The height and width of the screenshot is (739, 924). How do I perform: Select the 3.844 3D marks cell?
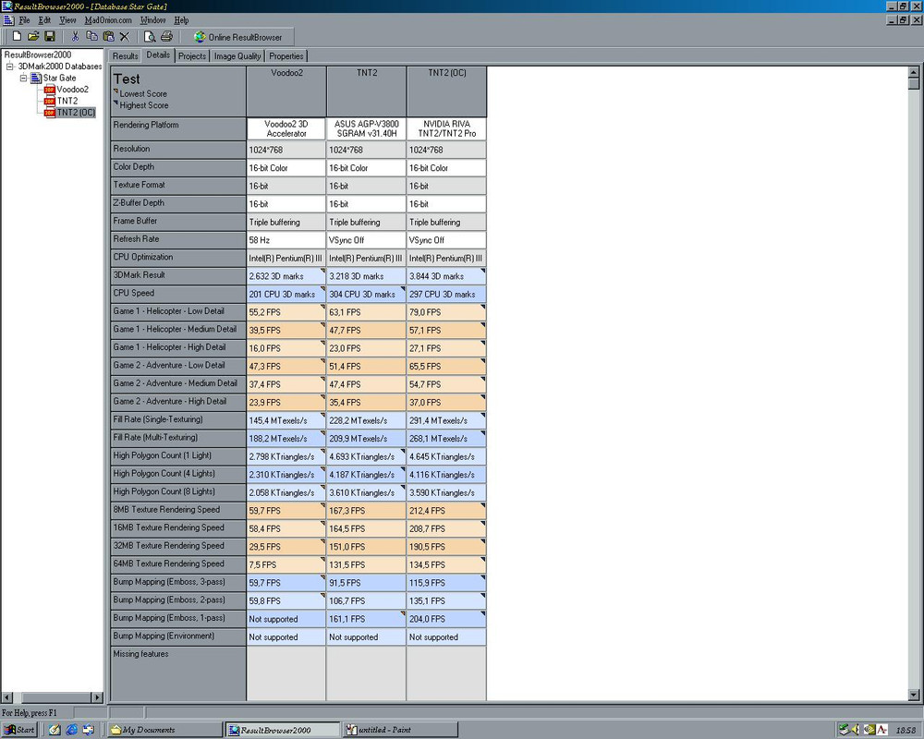click(446, 276)
